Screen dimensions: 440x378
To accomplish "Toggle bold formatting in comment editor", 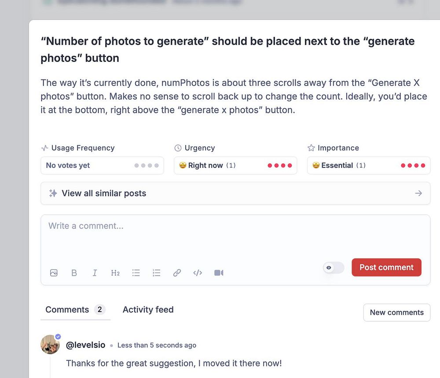I will (x=74, y=273).
